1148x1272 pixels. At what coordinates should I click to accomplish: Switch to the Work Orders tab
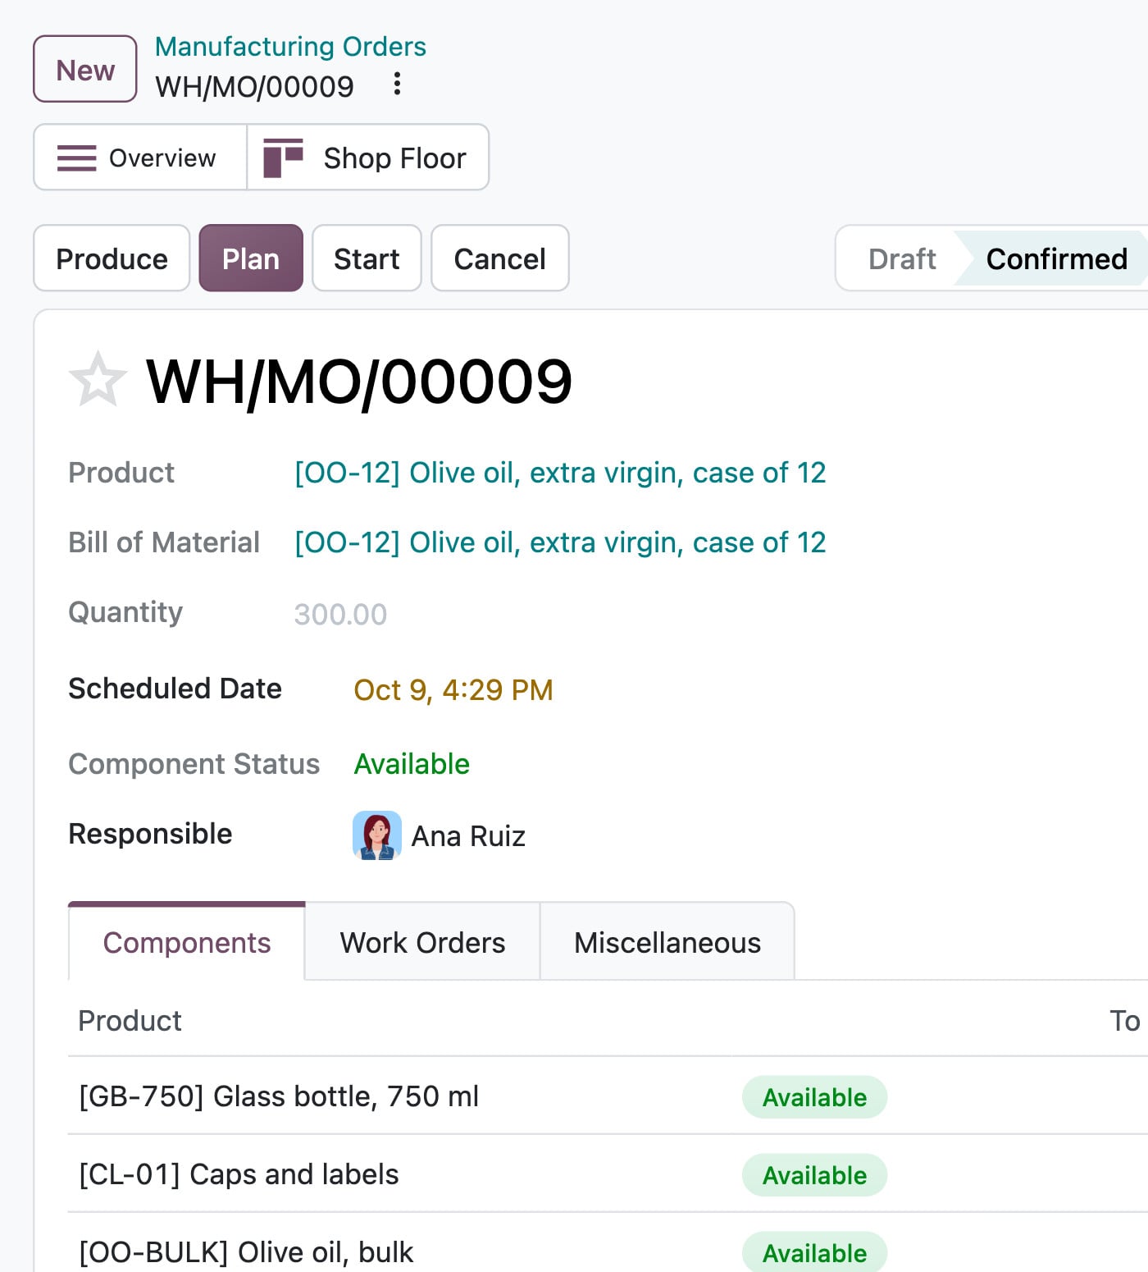tap(422, 942)
